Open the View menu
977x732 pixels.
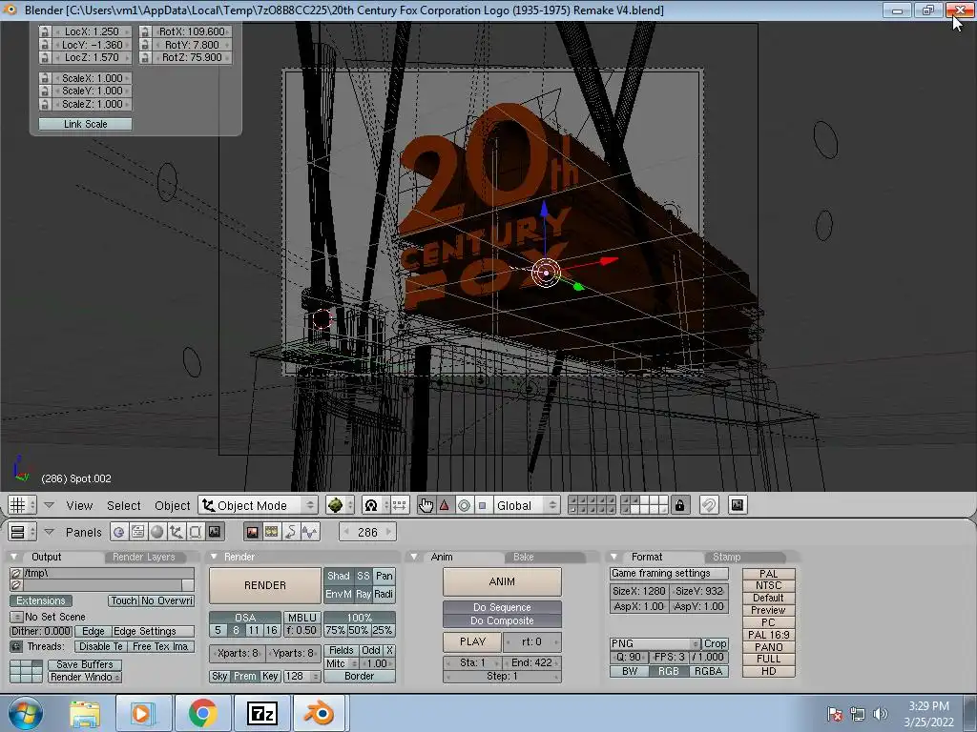[80, 505]
